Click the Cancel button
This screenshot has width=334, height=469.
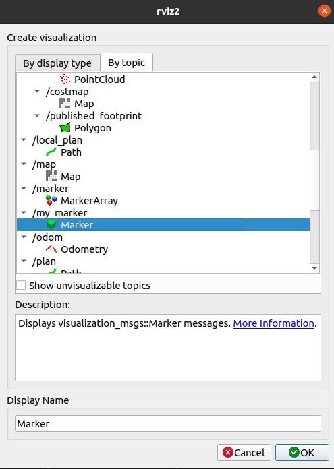244,453
